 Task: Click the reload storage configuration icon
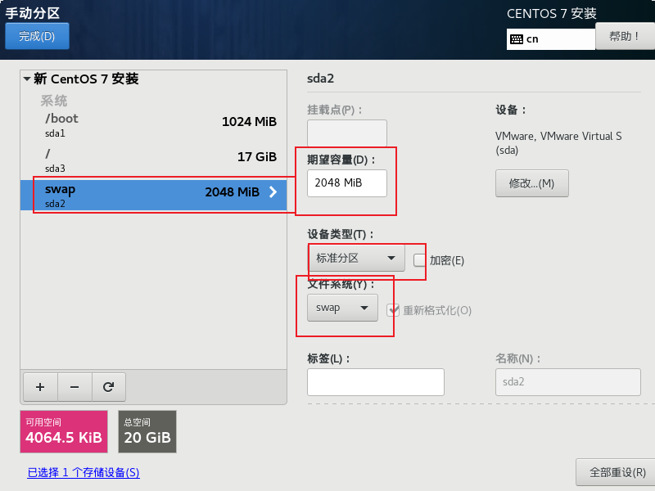point(108,387)
